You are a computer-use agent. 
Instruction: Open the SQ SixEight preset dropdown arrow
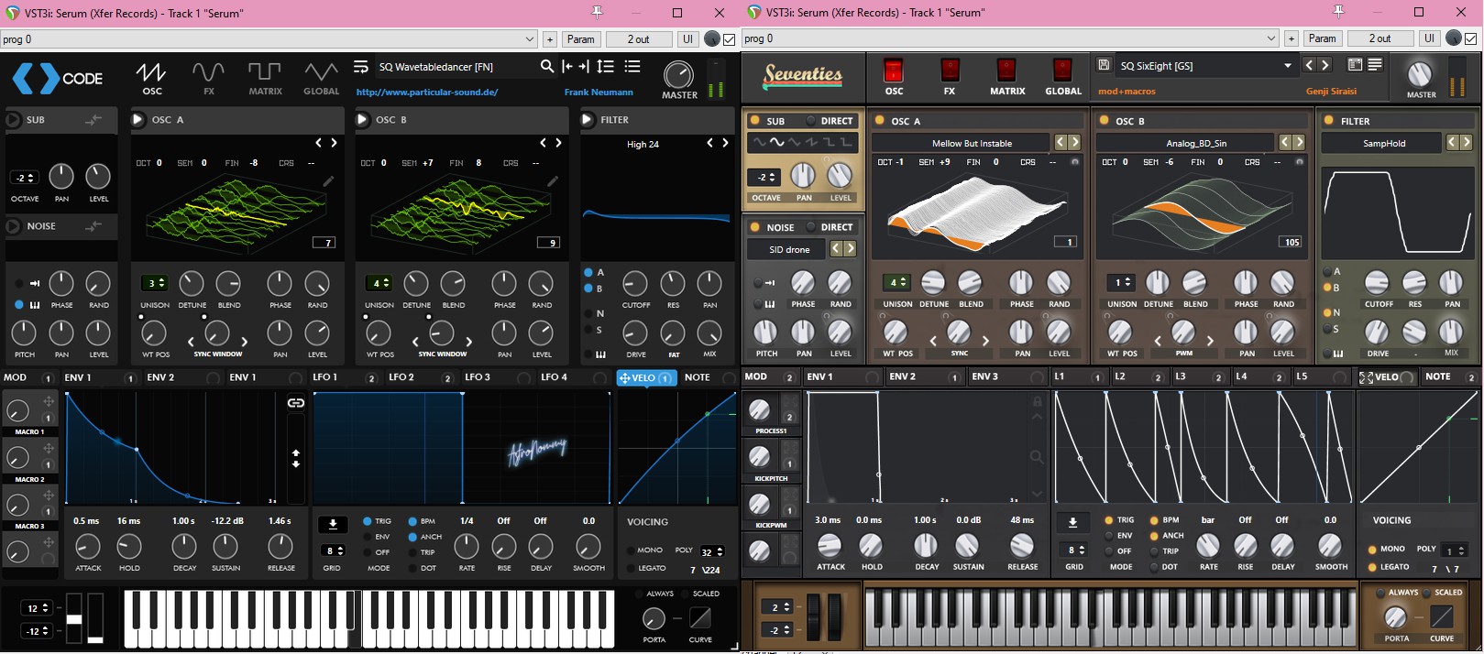pos(1287,66)
